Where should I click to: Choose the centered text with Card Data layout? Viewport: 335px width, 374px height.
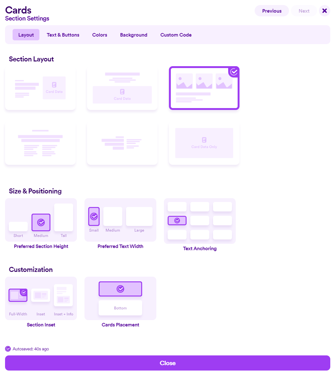pyautogui.click(x=122, y=88)
